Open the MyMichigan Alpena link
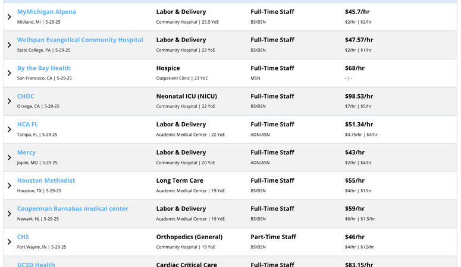 point(46,12)
